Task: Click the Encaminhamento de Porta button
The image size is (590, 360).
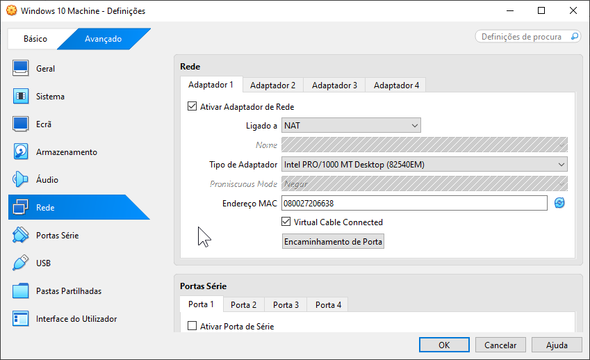Action: [x=333, y=242]
